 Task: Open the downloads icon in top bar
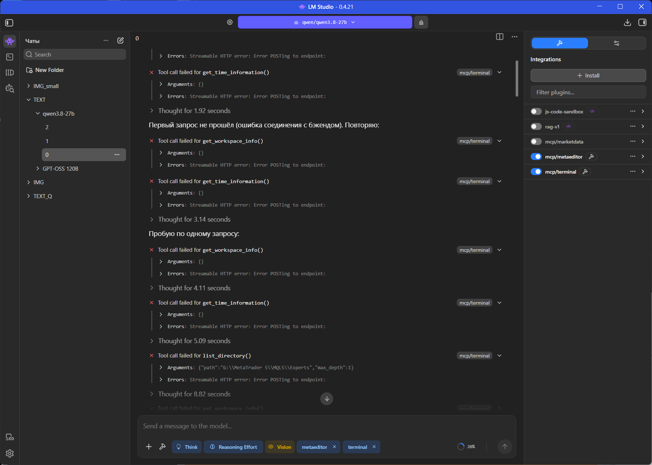(x=627, y=22)
